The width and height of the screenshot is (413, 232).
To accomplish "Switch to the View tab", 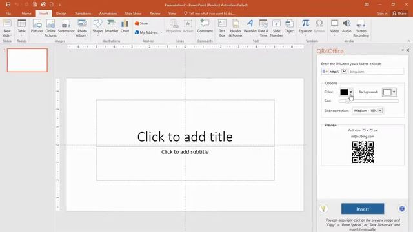I will point(172,14).
